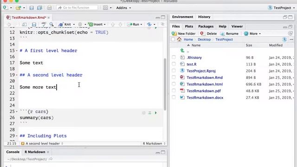The height and width of the screenshot is (167, 297).
Task: Open cars chunk options gear icon
Action: click(143, 113)
